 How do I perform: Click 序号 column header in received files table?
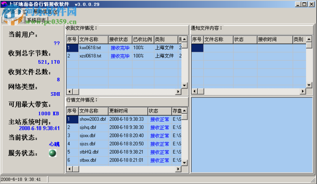[72, 39]
